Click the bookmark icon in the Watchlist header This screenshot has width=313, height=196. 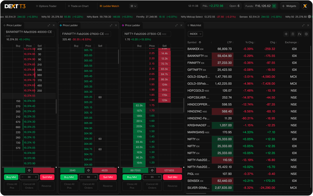tap(293, 34)
